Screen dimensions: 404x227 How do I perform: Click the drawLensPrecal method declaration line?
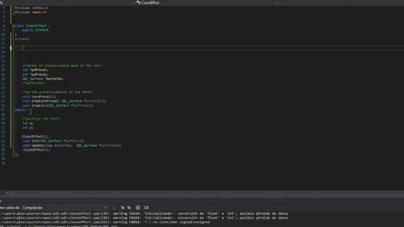pyautogui.click(x=64, y=101)
